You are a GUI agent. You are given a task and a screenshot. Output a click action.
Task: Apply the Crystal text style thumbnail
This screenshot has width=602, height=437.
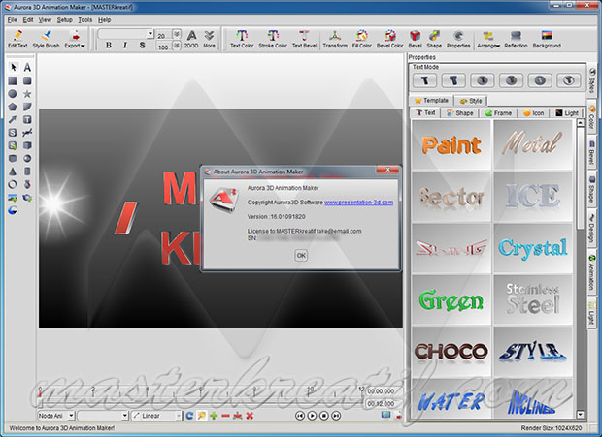click(x=533, y=248)
